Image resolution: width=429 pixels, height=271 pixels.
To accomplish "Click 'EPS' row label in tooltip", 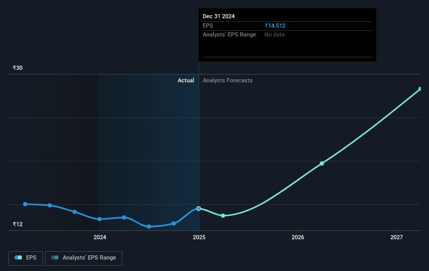I will (x=207, y=26).
